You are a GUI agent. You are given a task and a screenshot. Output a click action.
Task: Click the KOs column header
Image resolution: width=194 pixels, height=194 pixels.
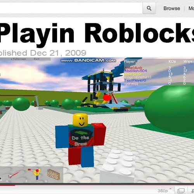pyautogui.click(x=172, y=61)
